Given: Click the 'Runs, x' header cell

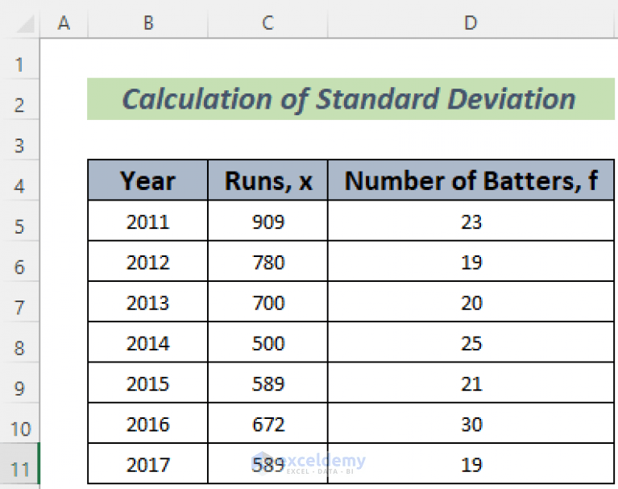Looking at the screenshot, I should (268, 180).
